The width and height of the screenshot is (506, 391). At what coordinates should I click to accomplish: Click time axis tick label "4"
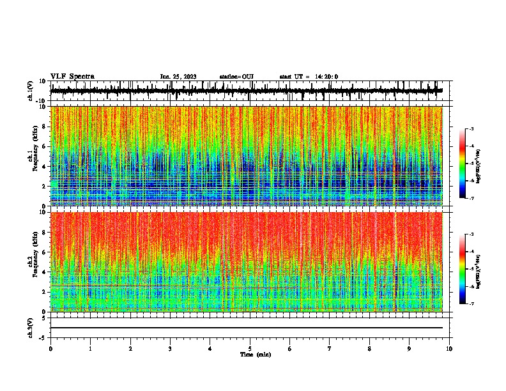click(210, 349)
